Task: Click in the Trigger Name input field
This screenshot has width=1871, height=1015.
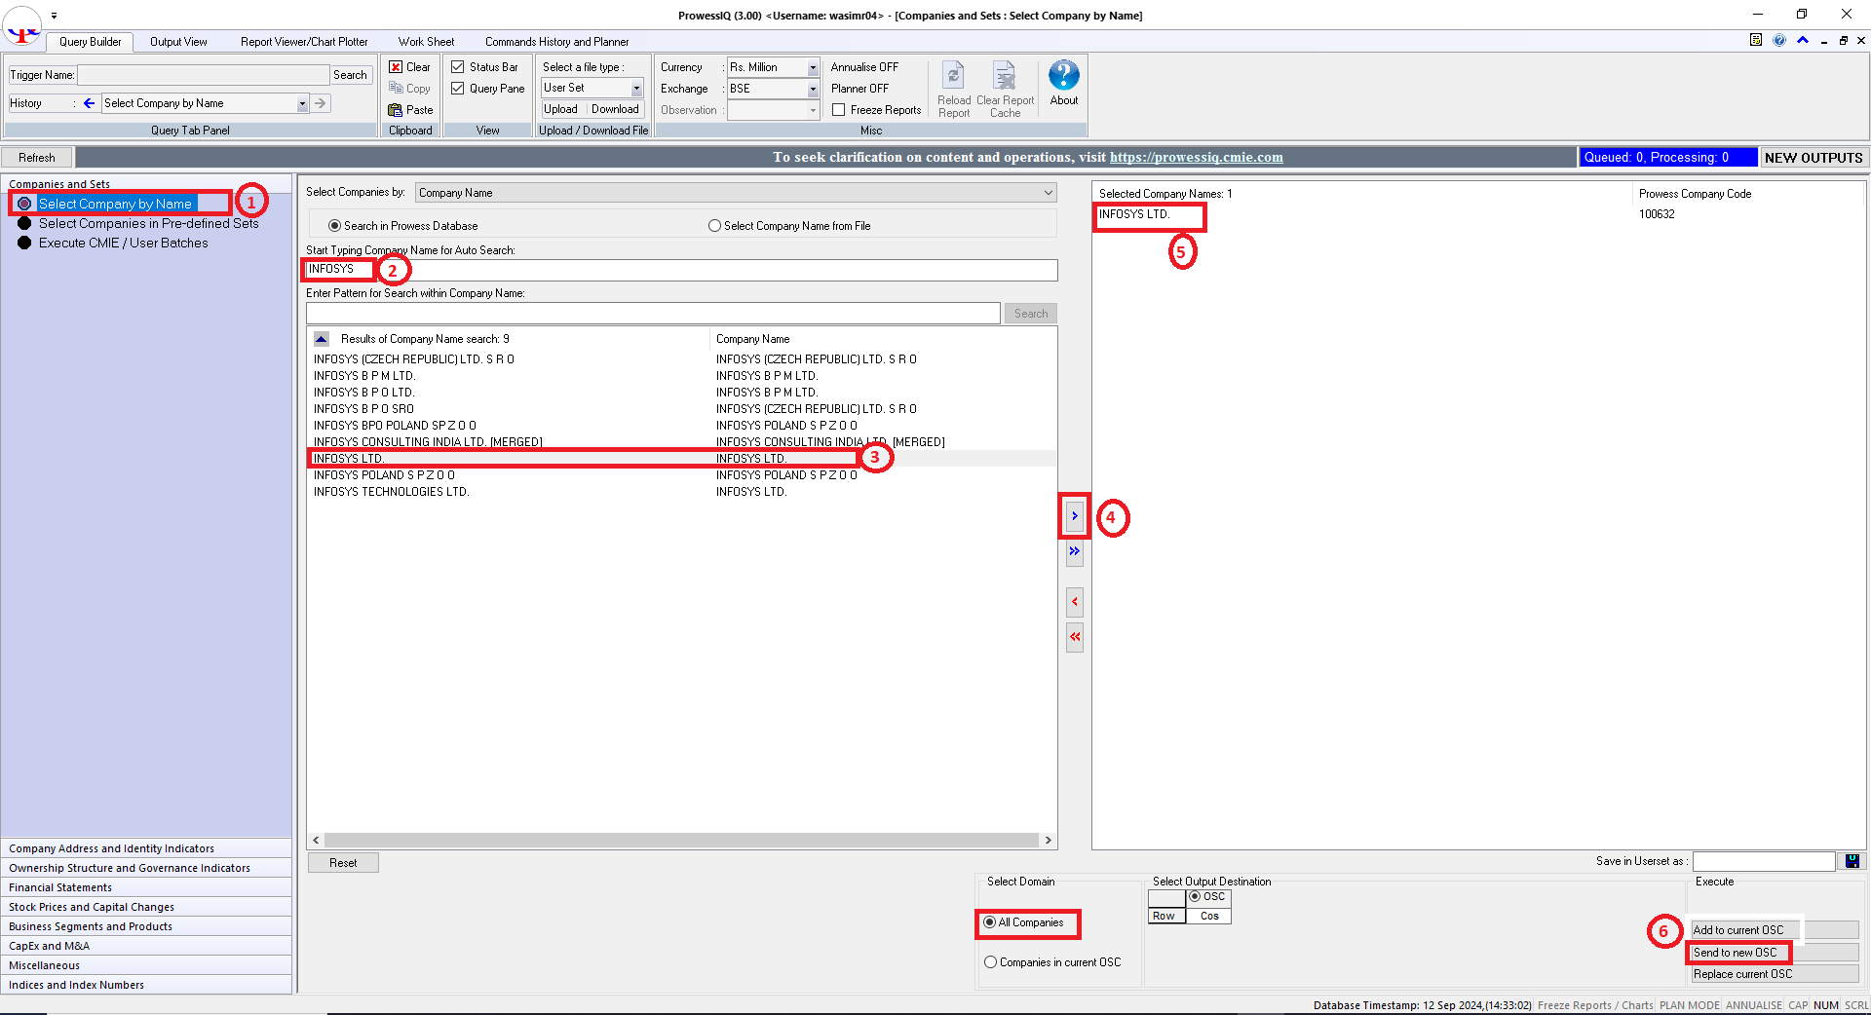Action: pyautogui.click(x=203, y=75)
